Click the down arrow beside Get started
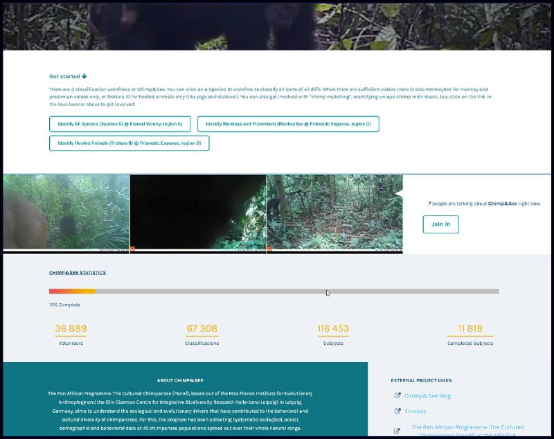554x439 pixels. tap(84, 76)
